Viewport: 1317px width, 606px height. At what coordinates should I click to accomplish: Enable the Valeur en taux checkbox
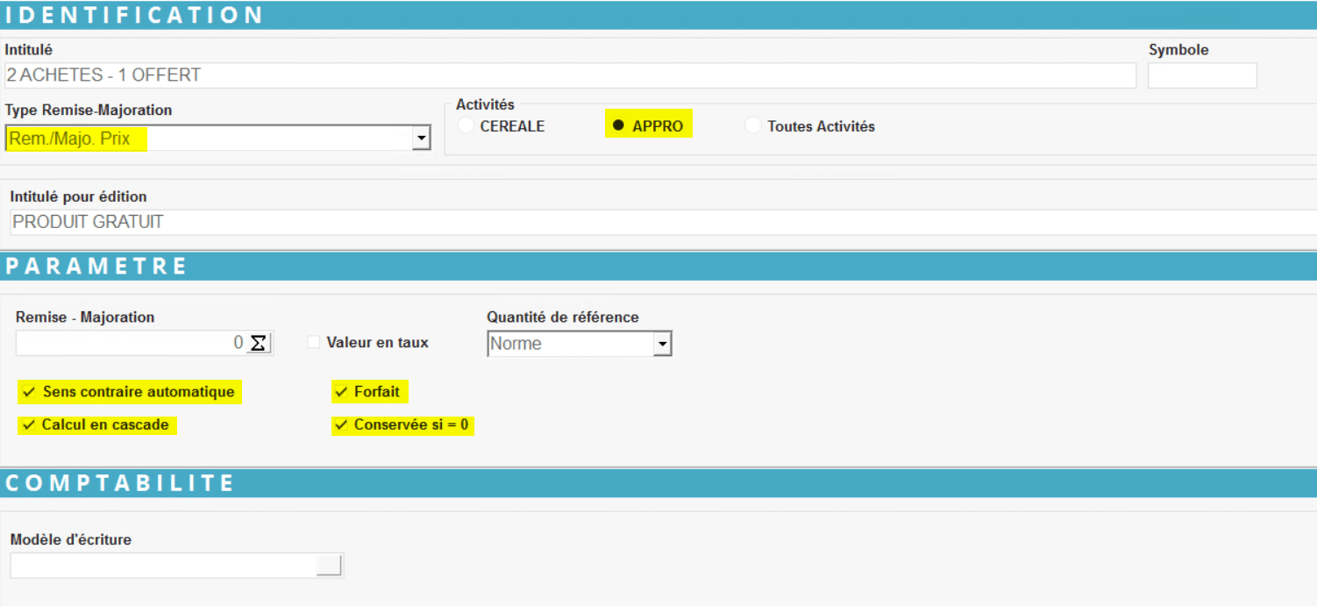point(314,343)
